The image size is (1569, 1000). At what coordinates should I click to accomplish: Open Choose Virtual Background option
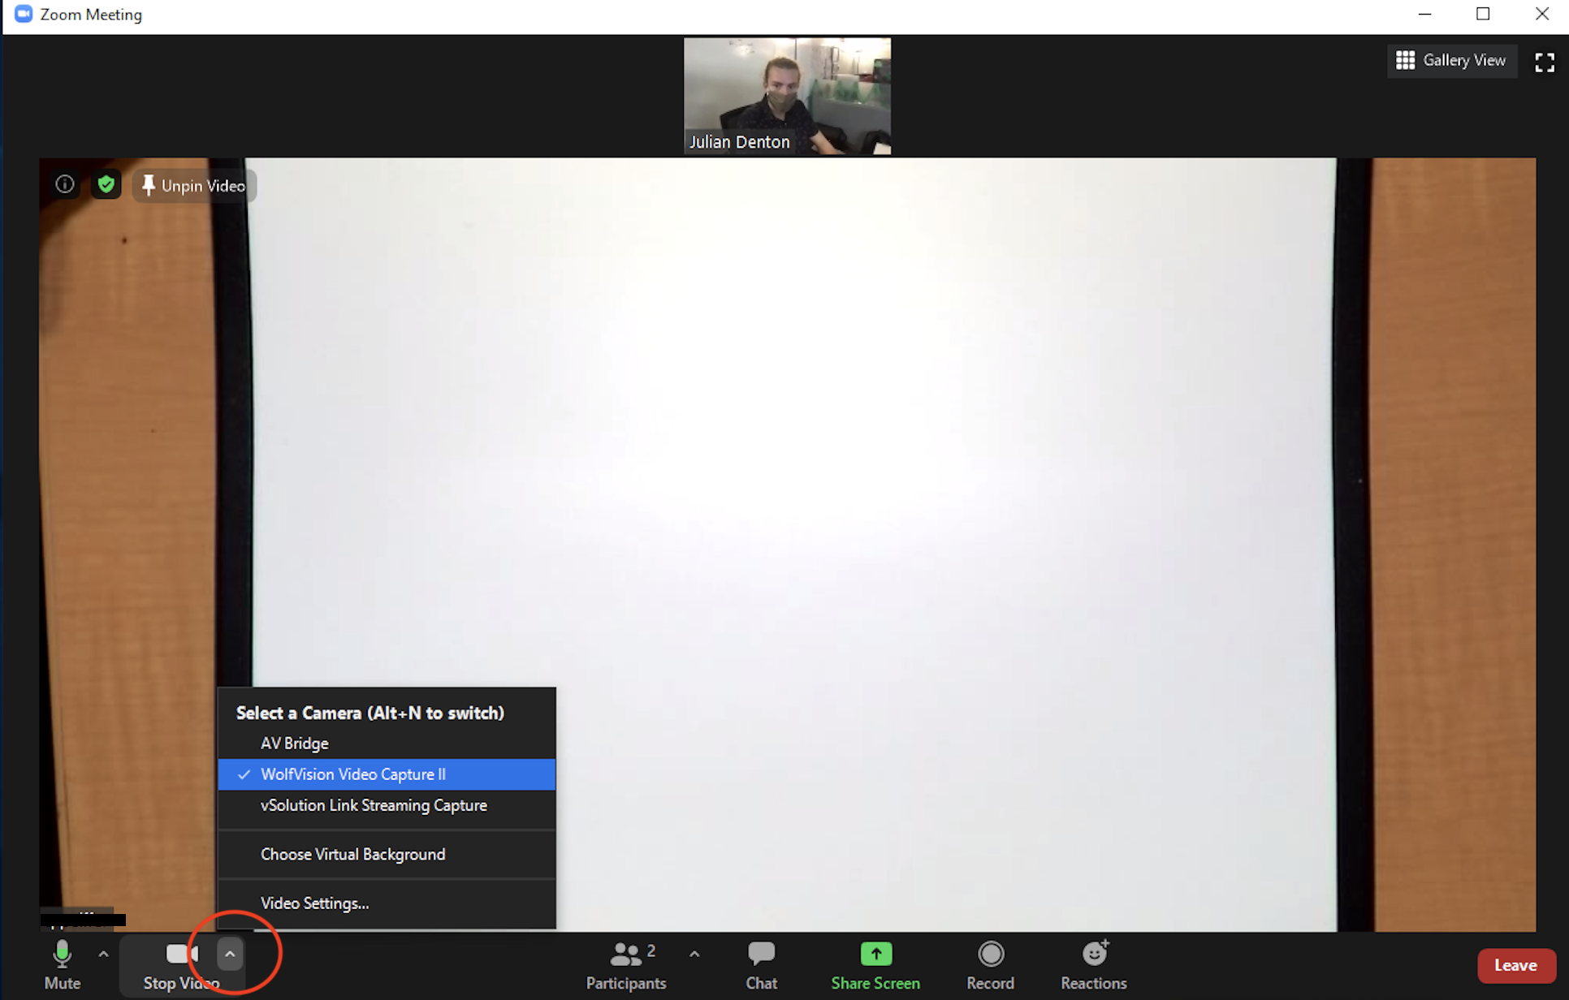tap(352, 854)
